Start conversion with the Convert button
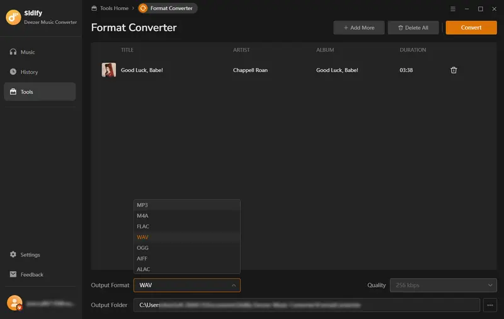The image size is (504, 319). point(471,28)
